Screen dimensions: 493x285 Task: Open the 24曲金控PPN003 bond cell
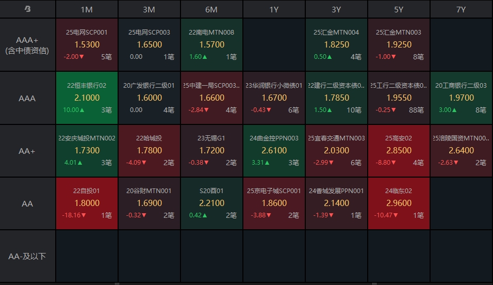pyautogui.click(x=274, y=151)
